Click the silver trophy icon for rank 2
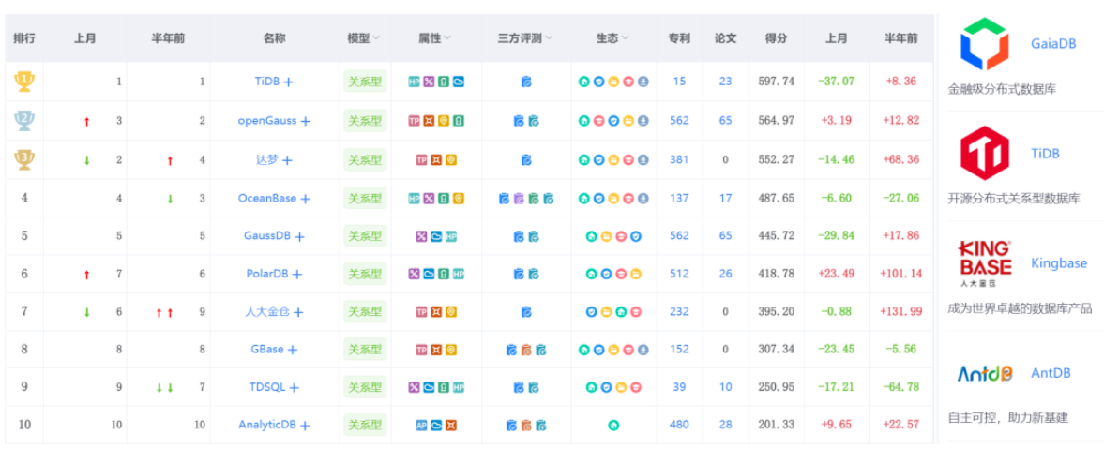Screen dimensions: 1104x449 click(24, 120)
